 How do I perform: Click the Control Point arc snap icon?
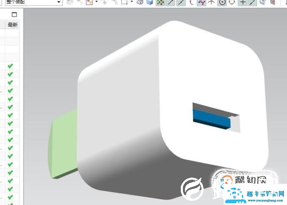pyautogui.click(x=192, y=3)
